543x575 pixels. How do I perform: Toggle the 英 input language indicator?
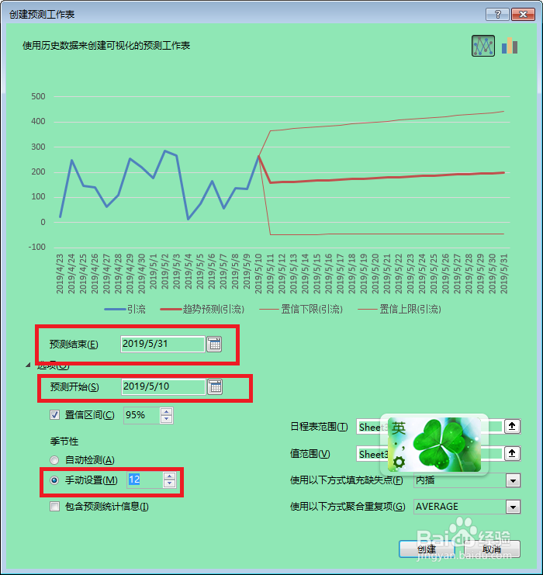click(x=398, y=428)
